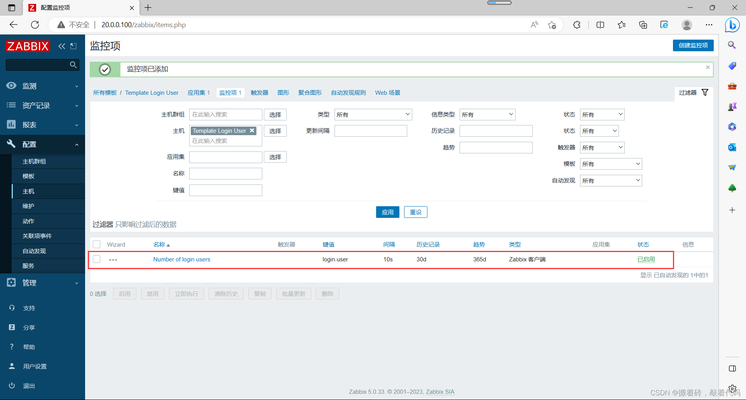The width and height of the screenshot is (746, 400).
Task: Dismiss the 监控项已添加 success message
Action: click(708, 67)
